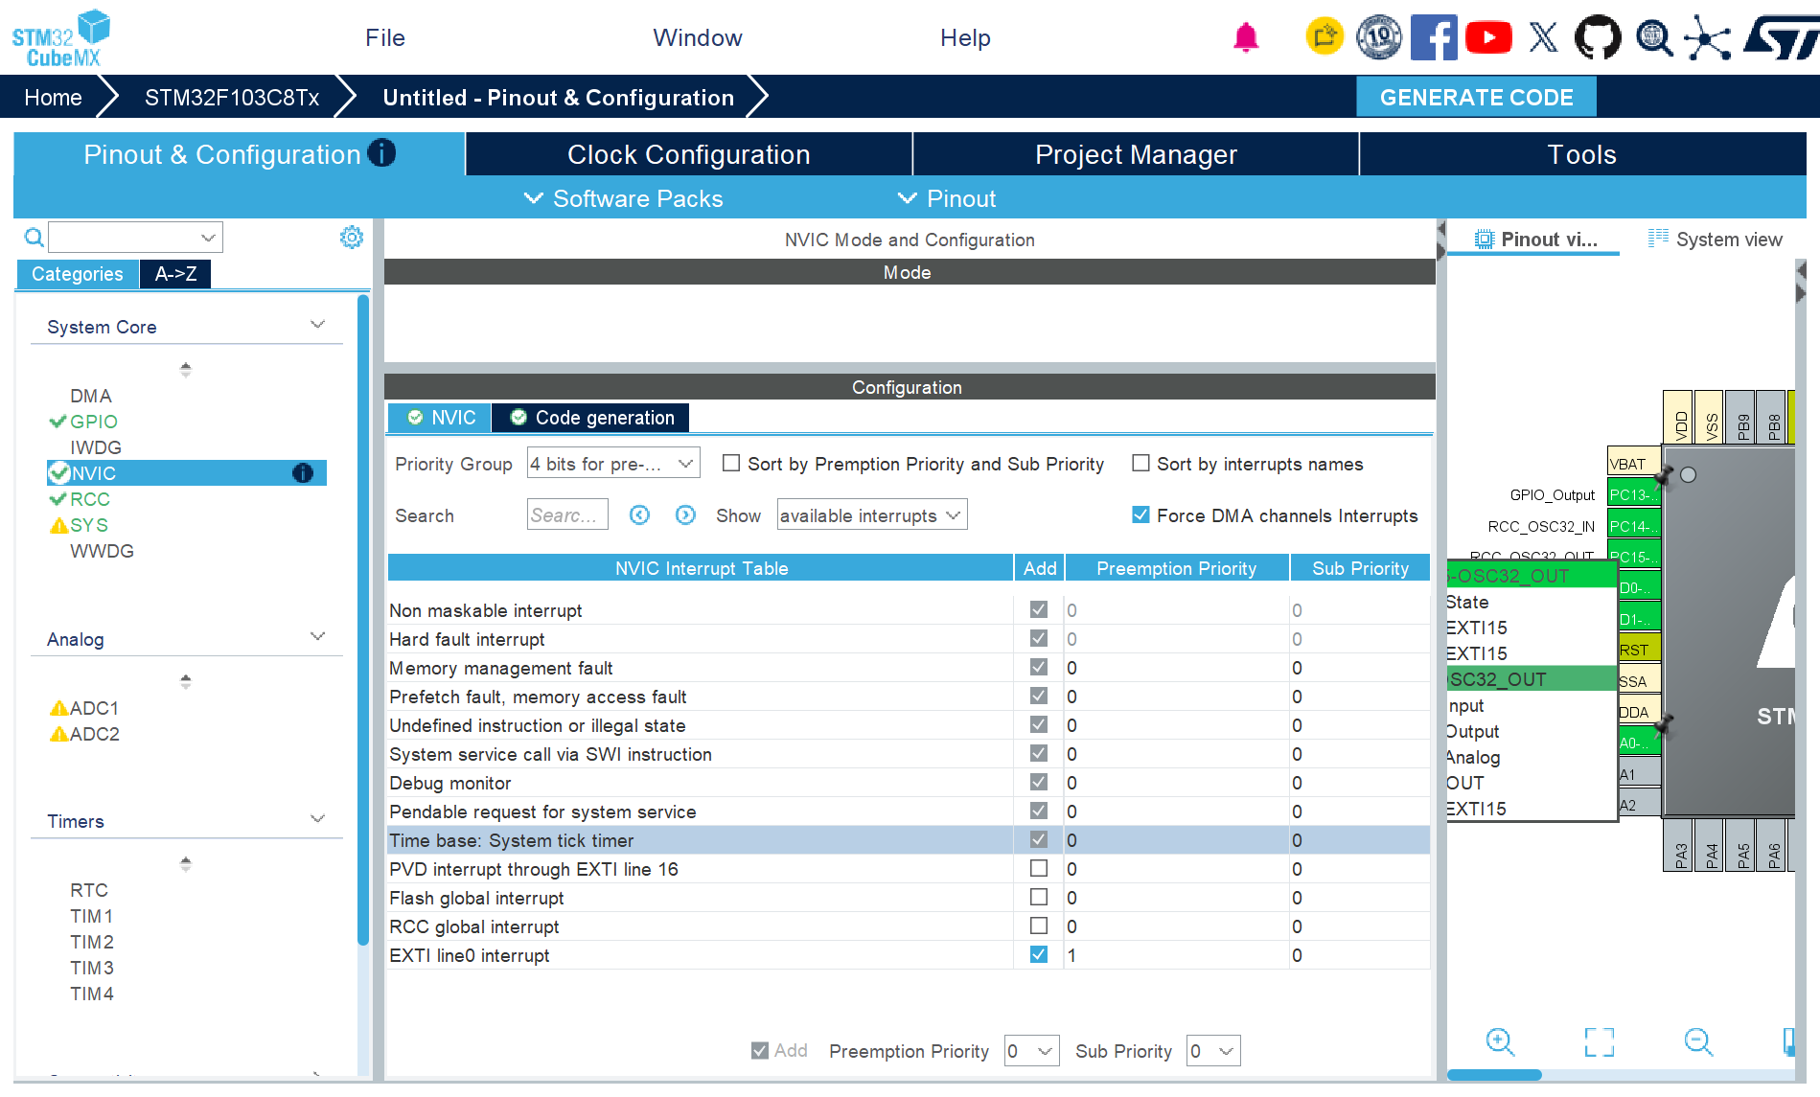Viewport: 1820px width, 1097px height.
Task: Open the Show available interrupts dropdown
Action: click(871, 515)
